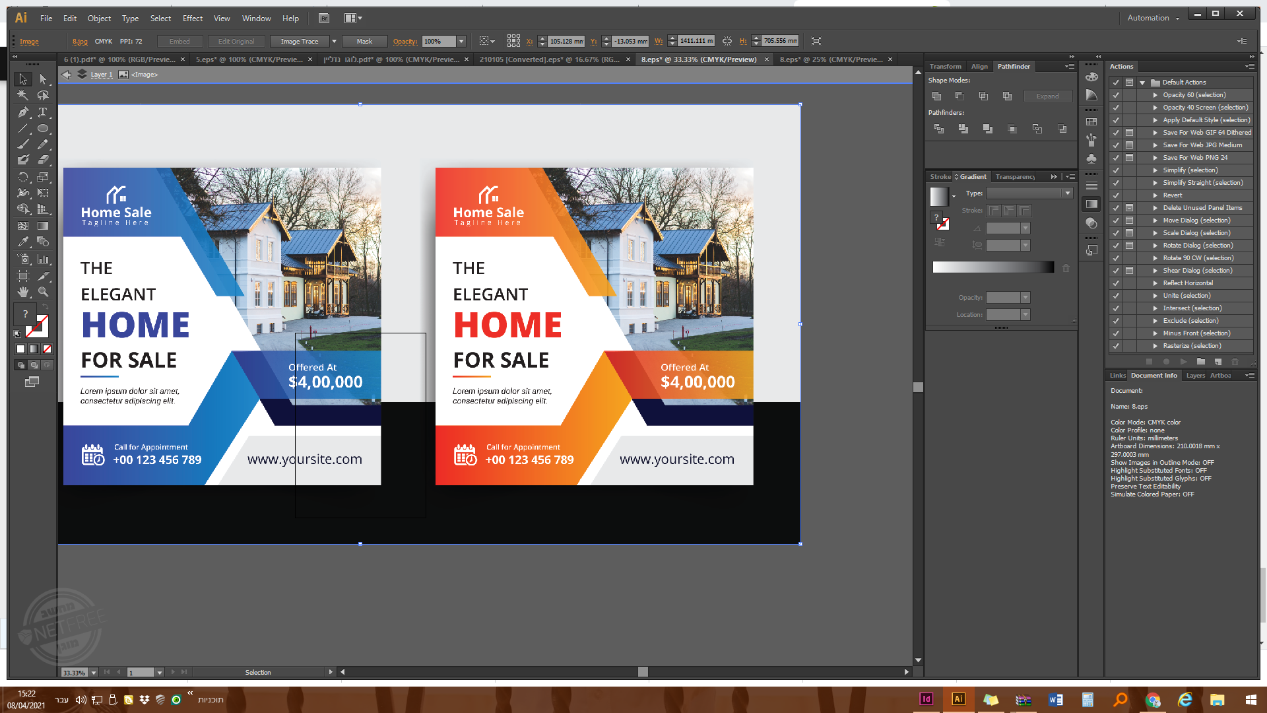Click the gradient slider bar

[x=992, y=267]
